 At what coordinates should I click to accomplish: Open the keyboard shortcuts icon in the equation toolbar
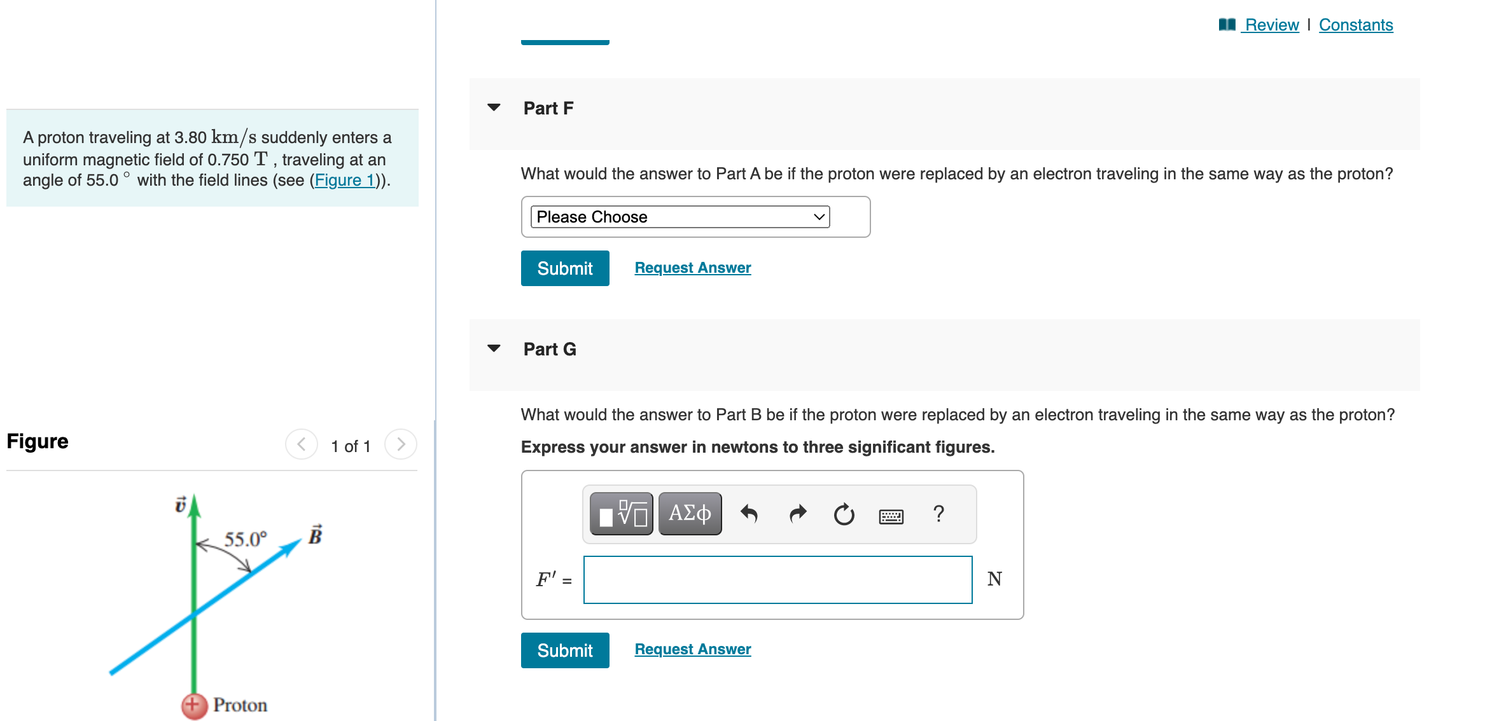point(891,516)
